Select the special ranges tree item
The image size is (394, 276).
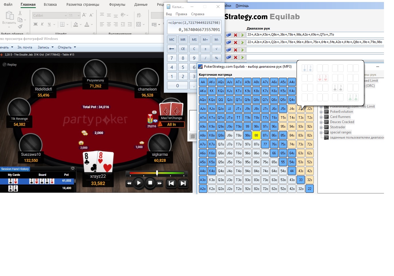(340, 132)
